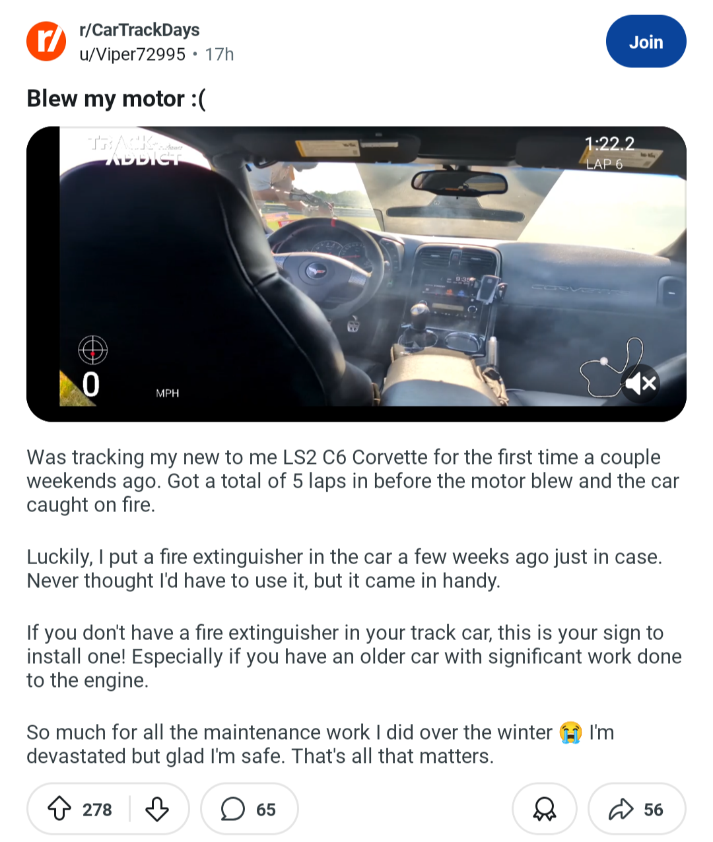713x842 pixels.
Task: Click the 56 shares count
Action: click(654, 810)
